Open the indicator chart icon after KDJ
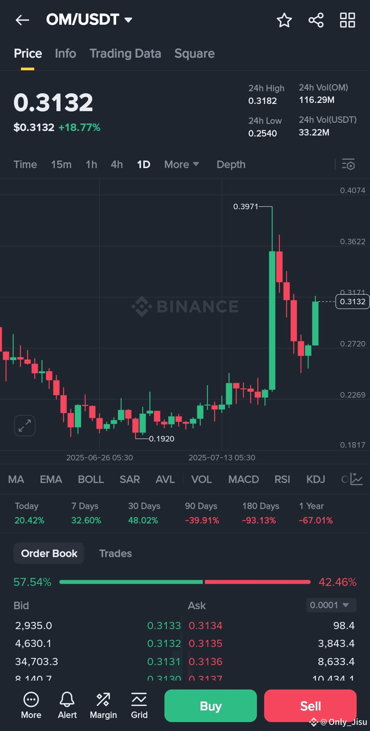The image size is (370, 731). point(356,479)
